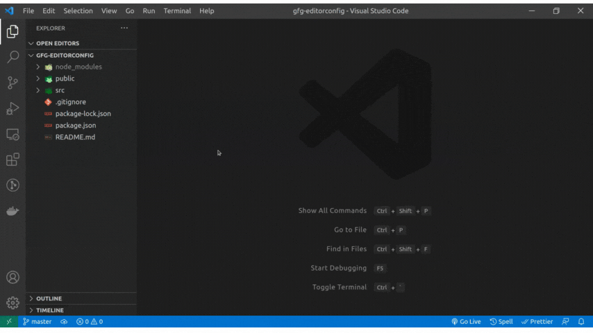Select the public folder label
The width and height of the screenshot is (593, 333).
pos(65,78)
